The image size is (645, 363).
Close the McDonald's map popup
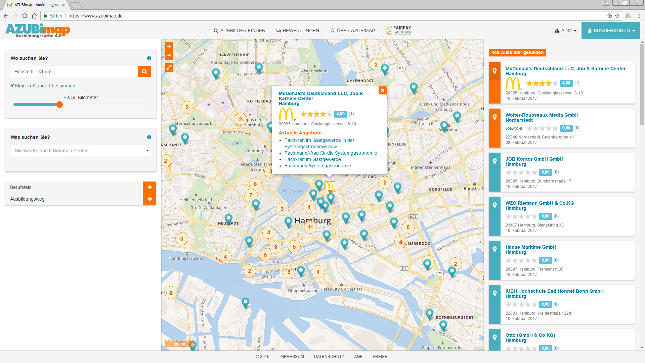point(382,90)
